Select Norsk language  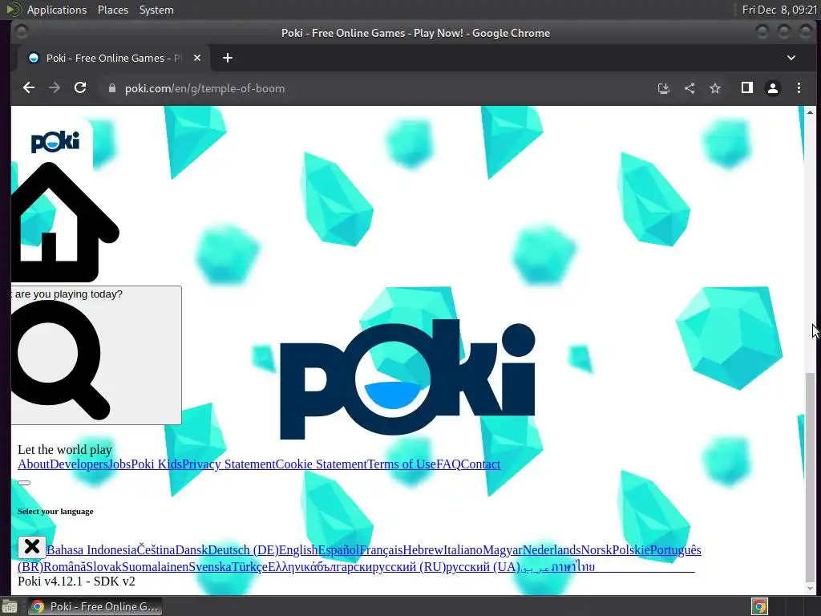pyautogui.click(x=597, y=550)
